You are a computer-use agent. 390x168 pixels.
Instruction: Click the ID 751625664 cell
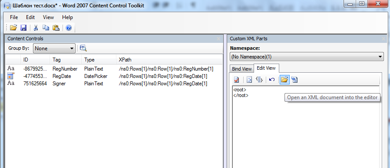click(35, 84)
